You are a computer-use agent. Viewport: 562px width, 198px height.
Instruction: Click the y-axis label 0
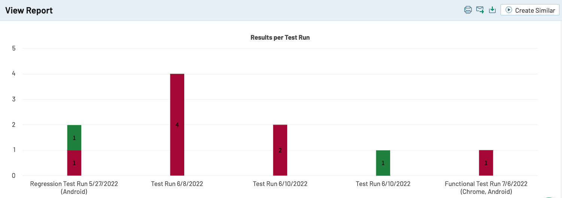pos(13,176)
